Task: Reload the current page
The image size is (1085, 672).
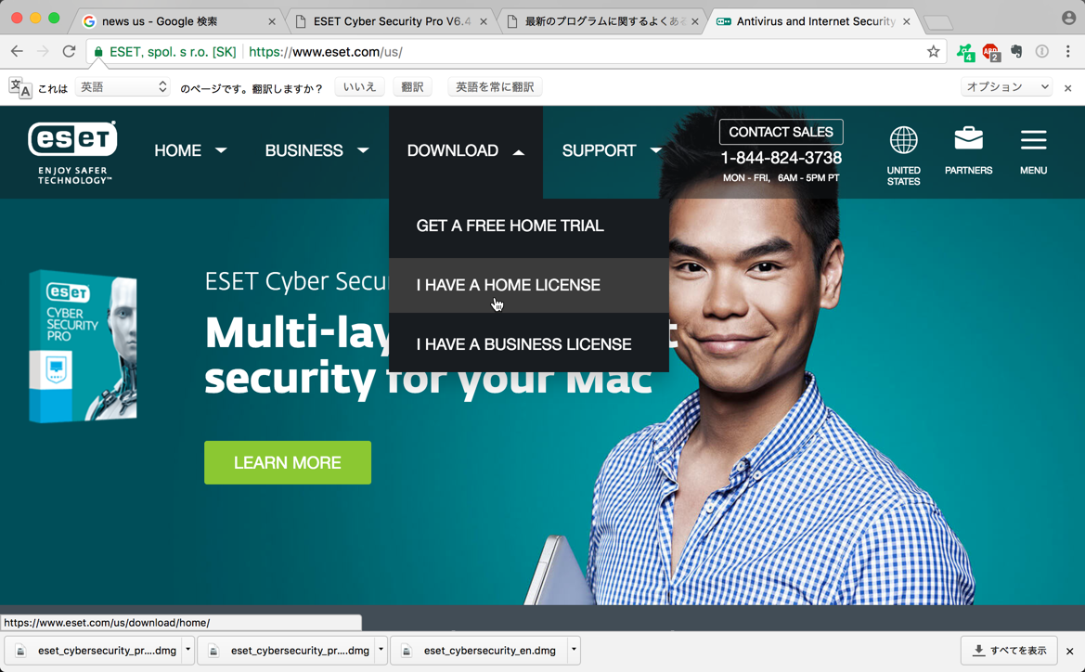Action: [x=69, y=51]
